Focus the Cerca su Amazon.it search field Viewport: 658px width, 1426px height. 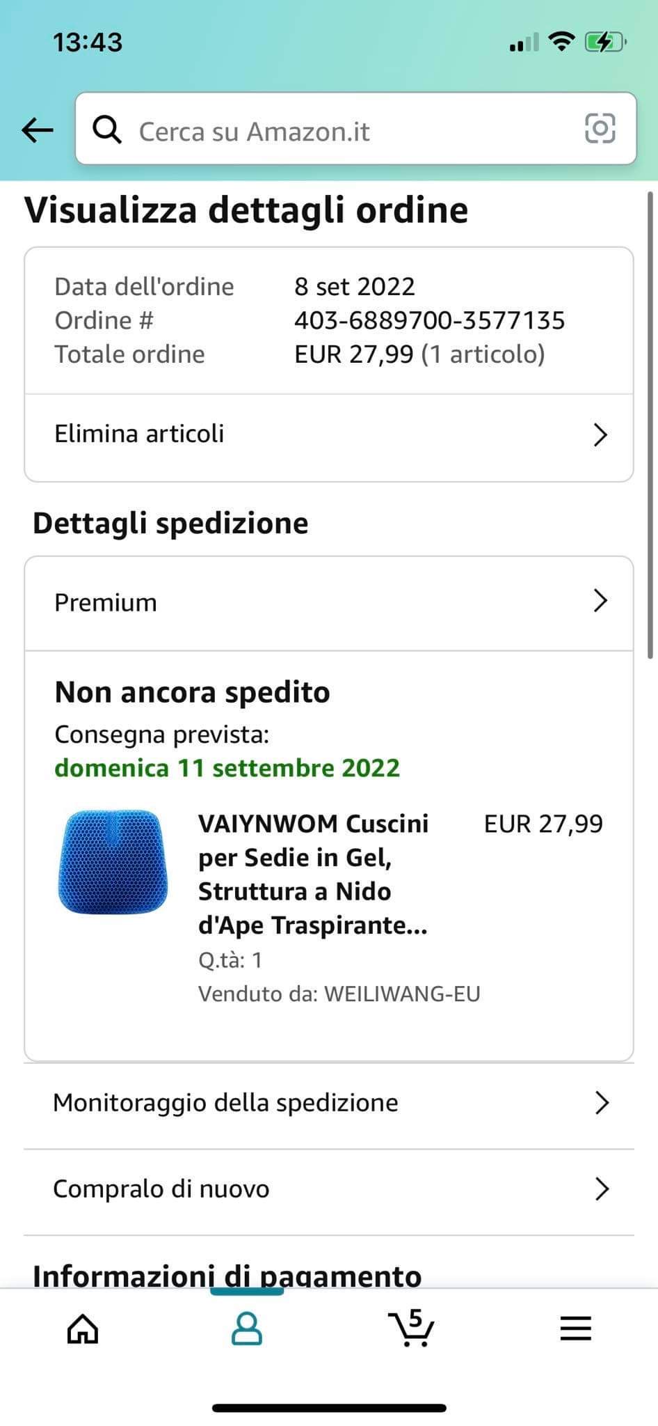coord(355,129)
